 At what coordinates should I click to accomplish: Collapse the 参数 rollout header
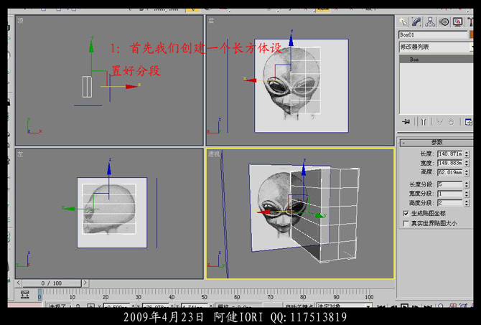[436, 142]
